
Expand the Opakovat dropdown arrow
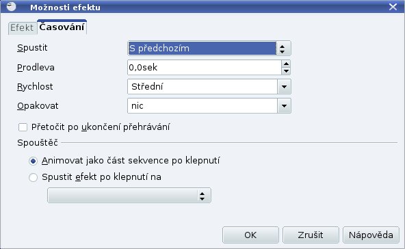coord(284,105)
